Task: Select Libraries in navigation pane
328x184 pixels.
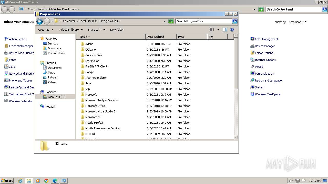Action: (x=50, y=63)
